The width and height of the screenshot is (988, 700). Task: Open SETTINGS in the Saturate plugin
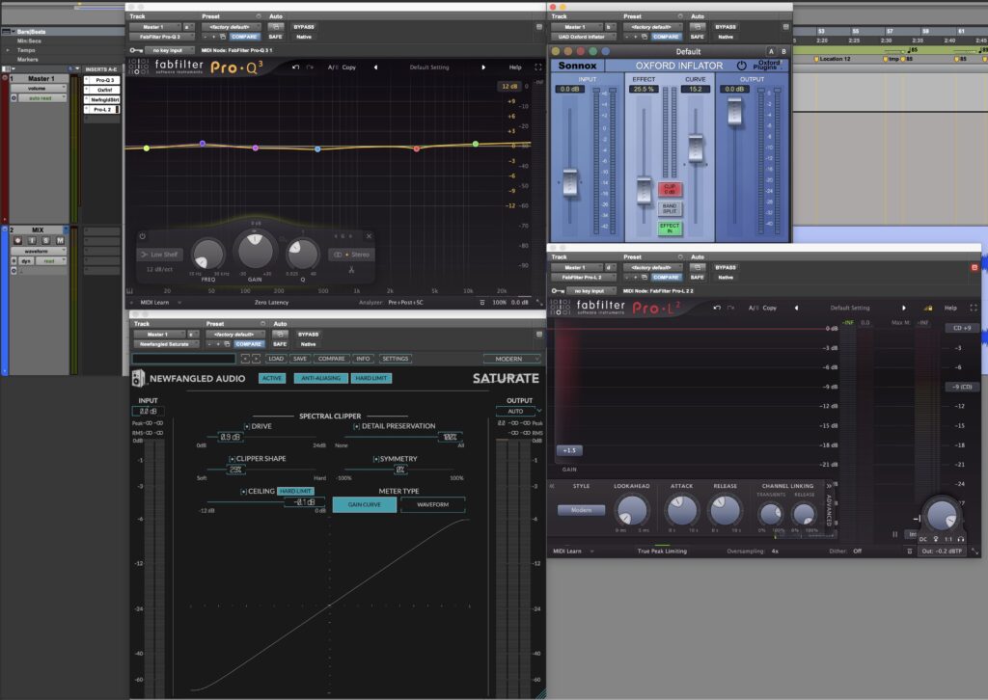pyautogui.click(x=397, y=358)
